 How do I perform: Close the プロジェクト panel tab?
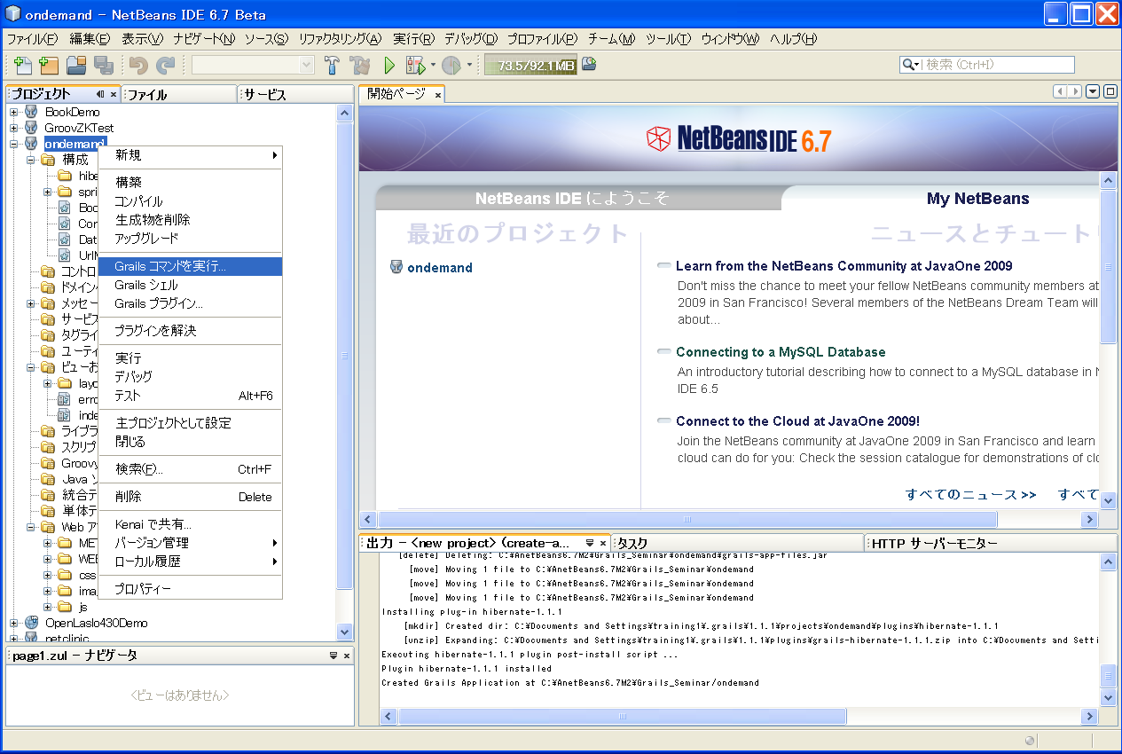point(114,95)
